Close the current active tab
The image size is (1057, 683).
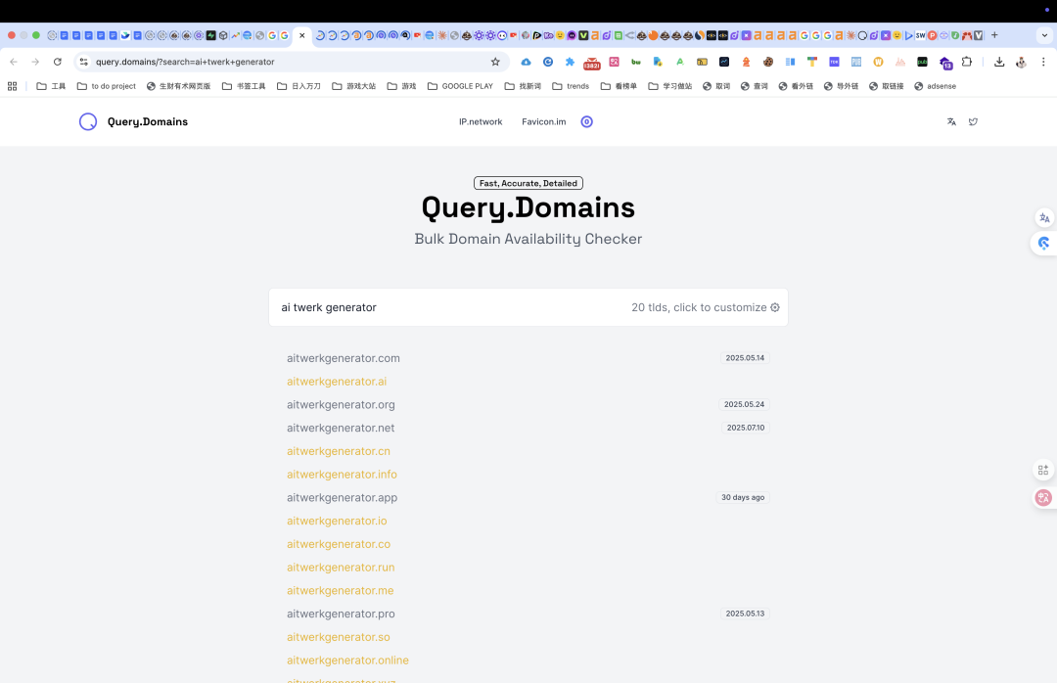tap(302, 35)
